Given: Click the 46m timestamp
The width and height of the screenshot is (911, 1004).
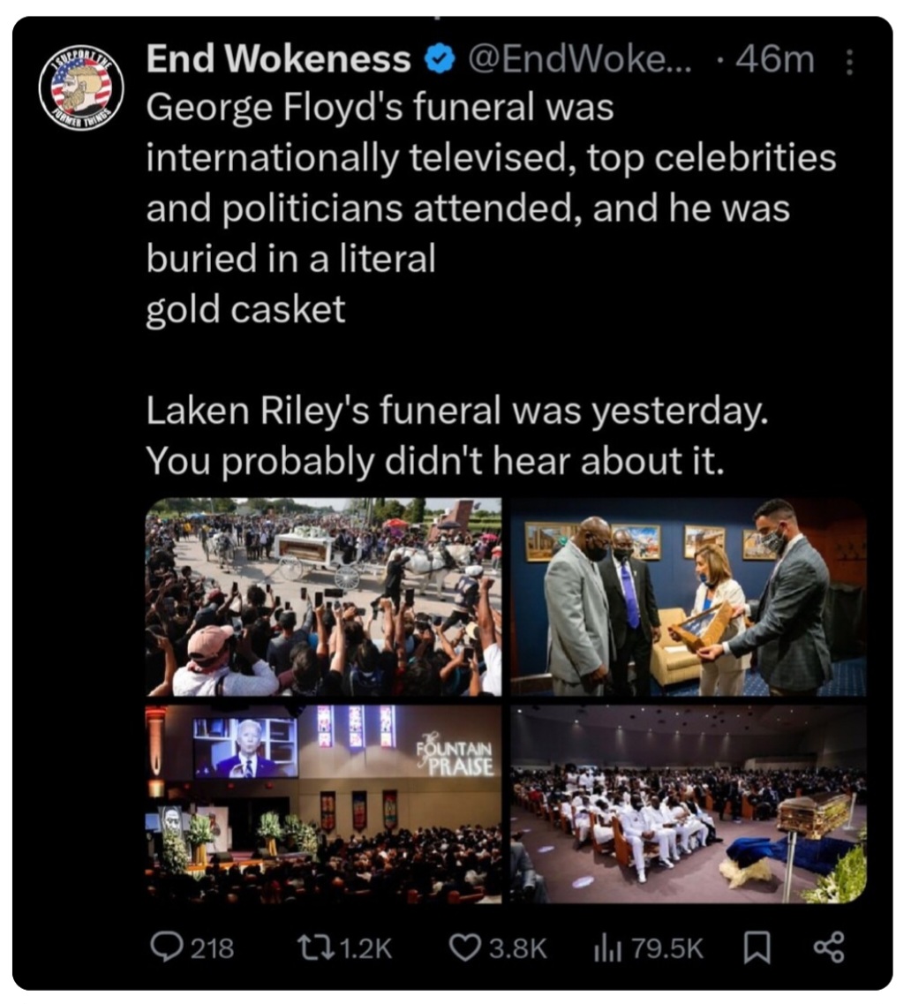Looking at the screenshot, I should (x=775, y=59).
